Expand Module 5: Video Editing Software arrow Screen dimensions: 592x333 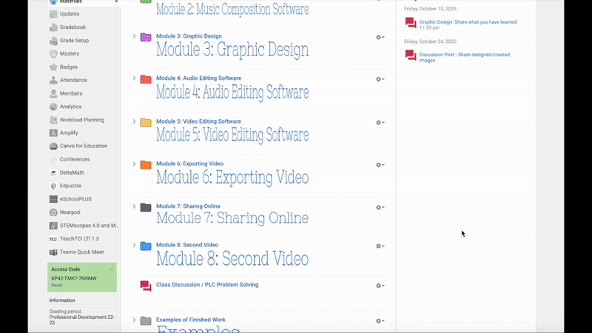pos(134,121)
